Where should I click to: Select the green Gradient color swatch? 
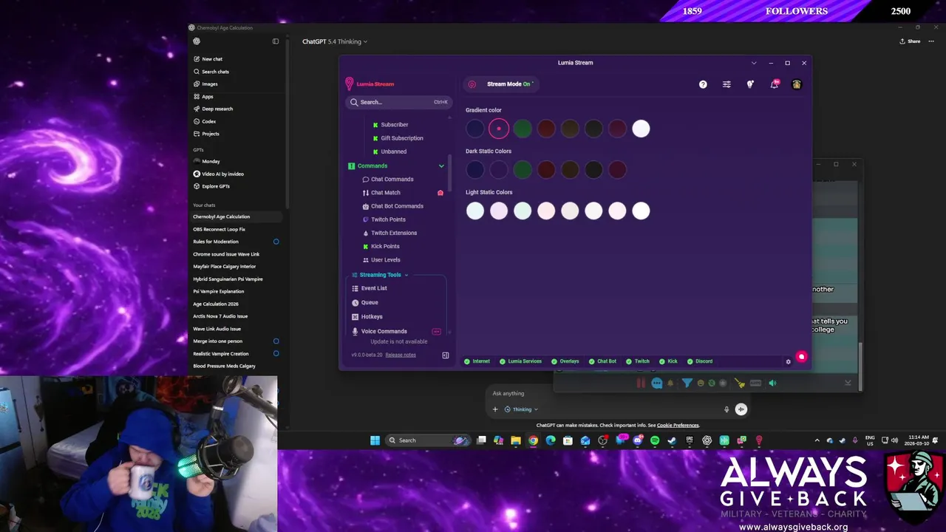point(523,129)
